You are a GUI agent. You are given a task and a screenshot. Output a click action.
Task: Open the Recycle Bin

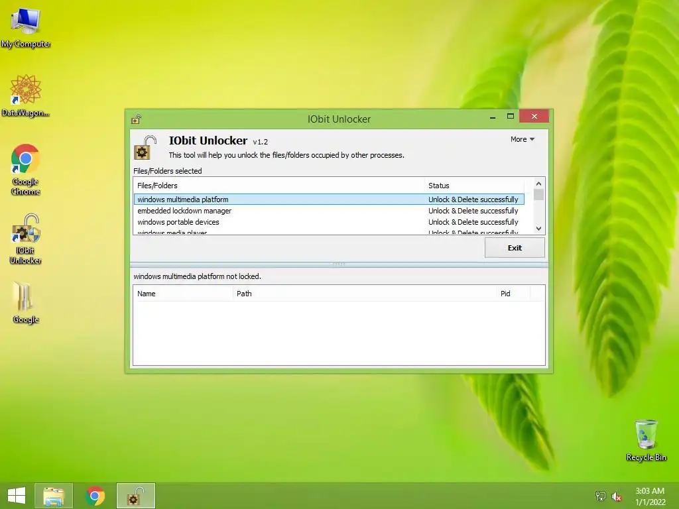pos(646,440)
